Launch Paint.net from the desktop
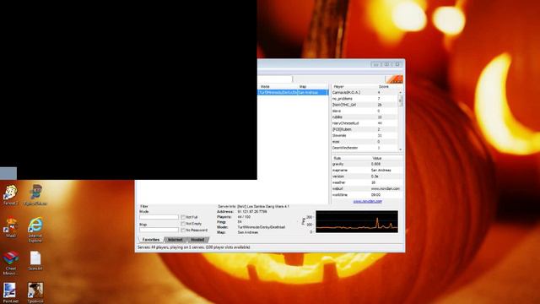The image size is (540, 304). (10, 292)
